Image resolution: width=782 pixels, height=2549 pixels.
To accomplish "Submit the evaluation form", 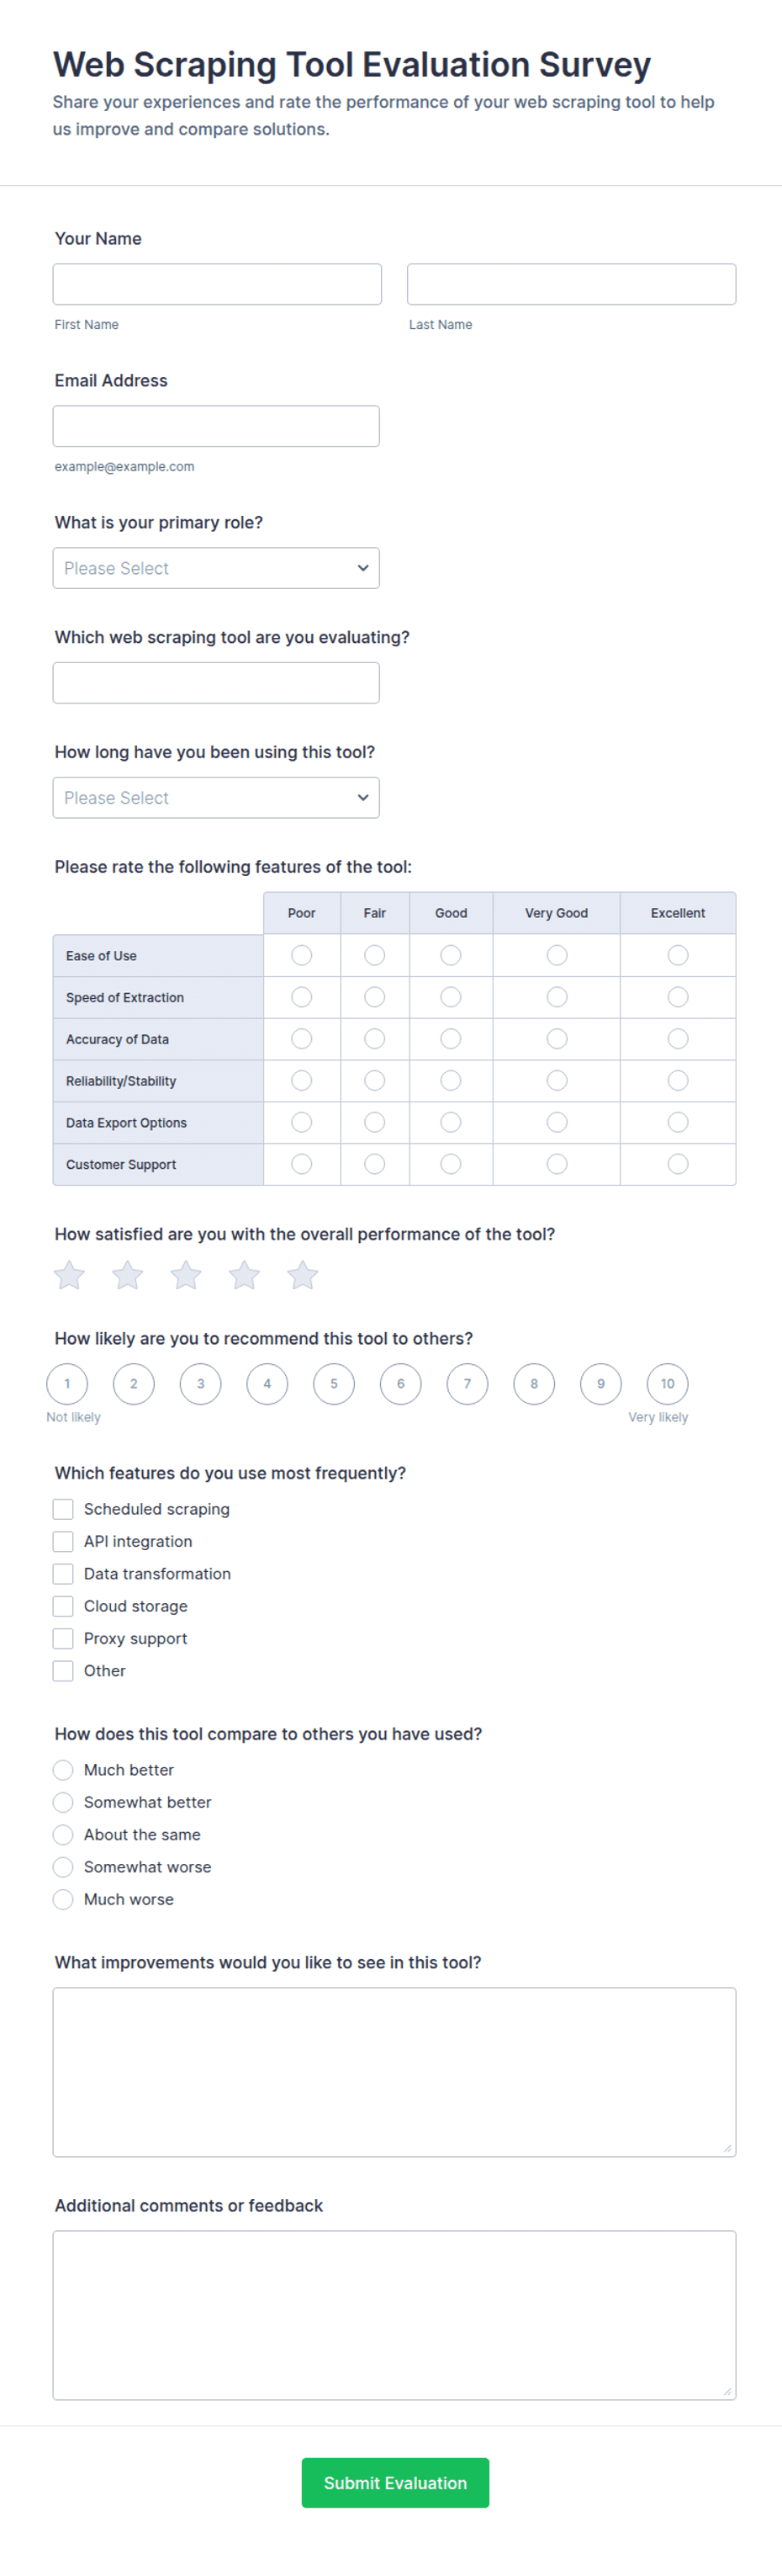I will click(x=394, y=2483).
